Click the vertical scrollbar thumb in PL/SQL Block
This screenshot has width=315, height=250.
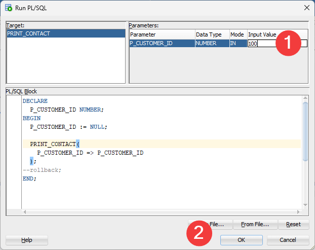pos(305,131)
